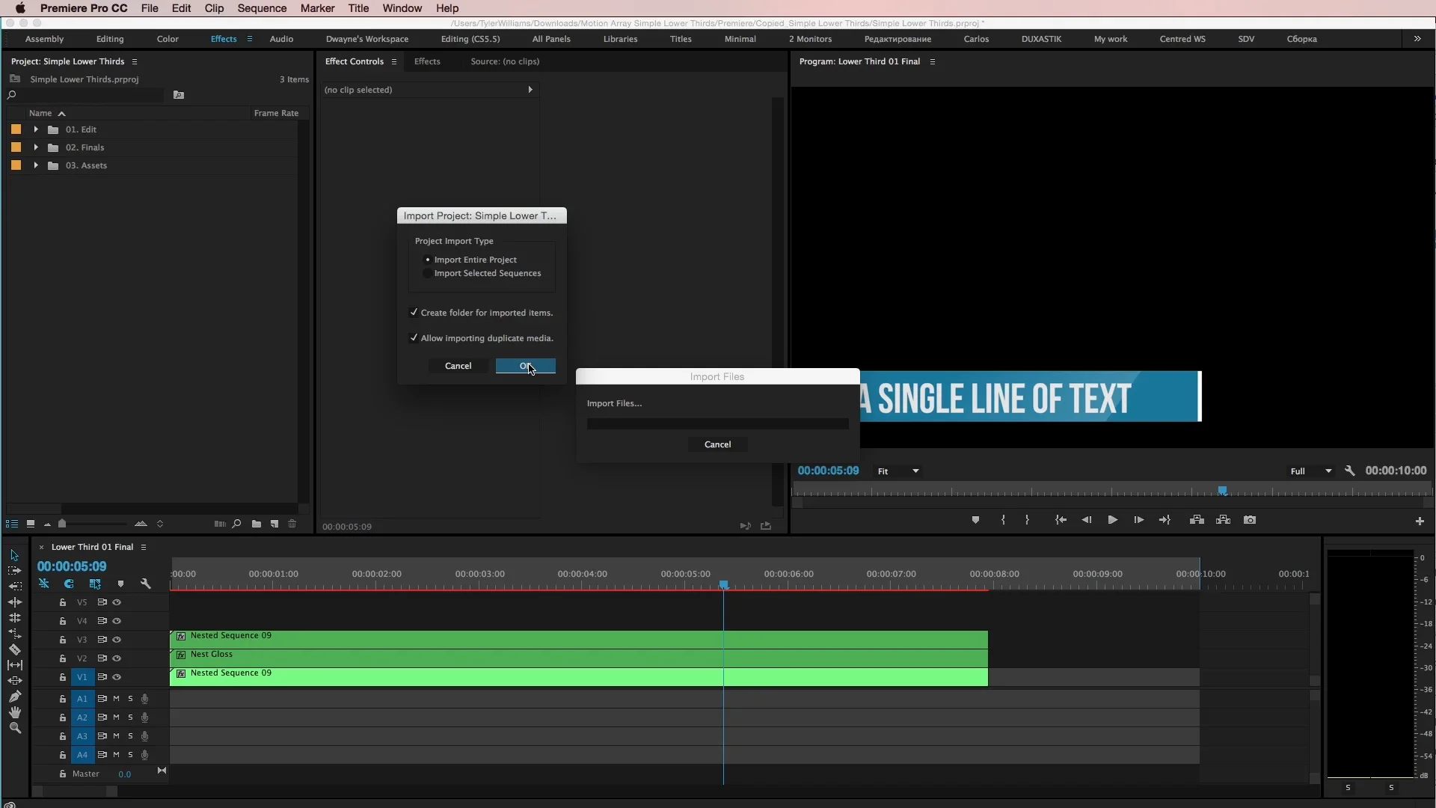
Task: Select the Razor tool
Action: coord(14,649)
